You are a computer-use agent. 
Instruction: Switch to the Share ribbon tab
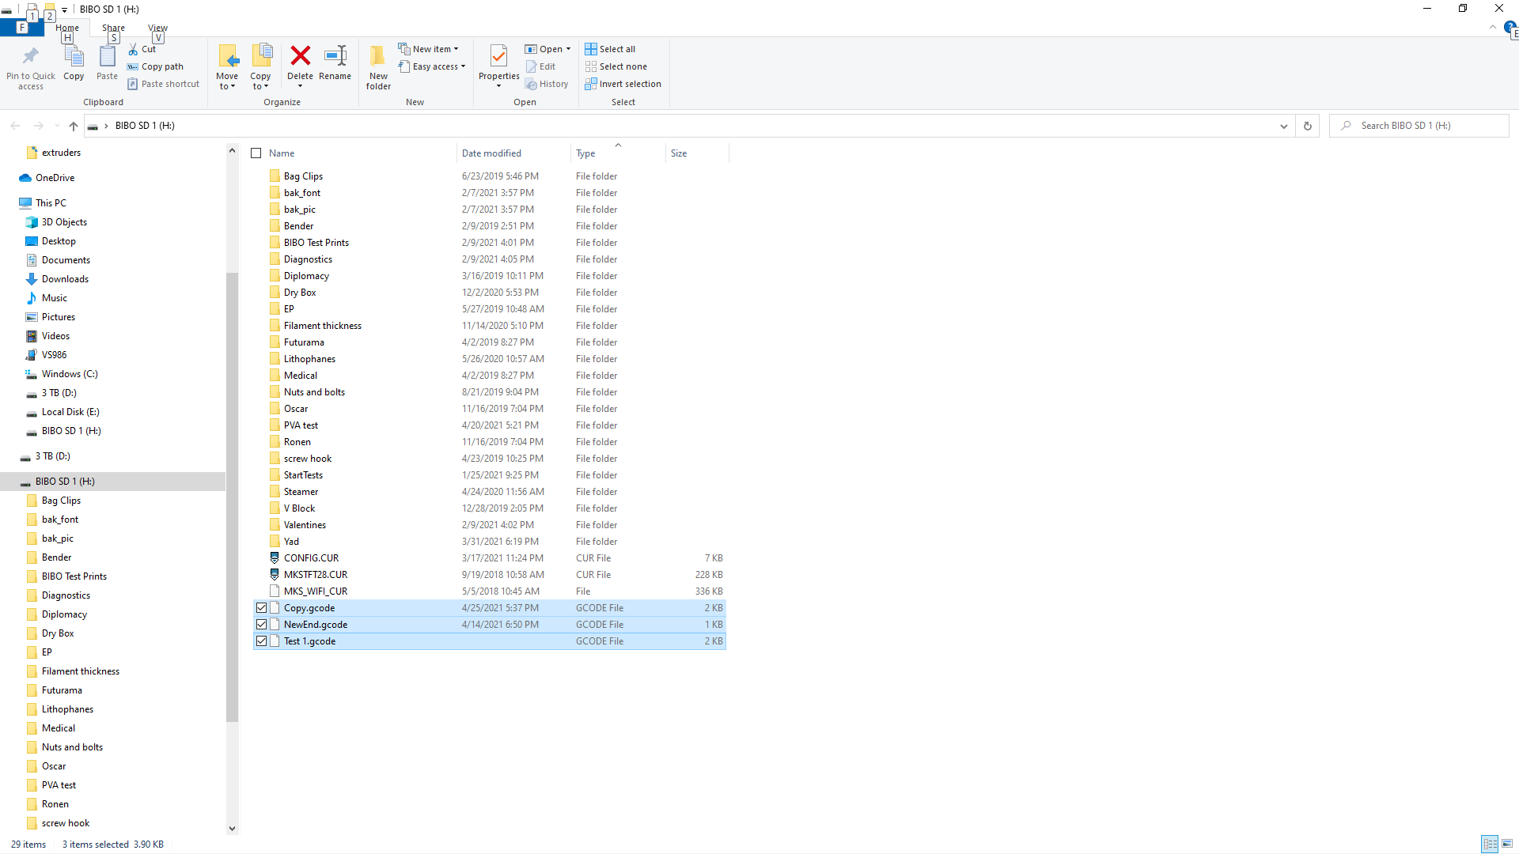(x=113, y=27)
